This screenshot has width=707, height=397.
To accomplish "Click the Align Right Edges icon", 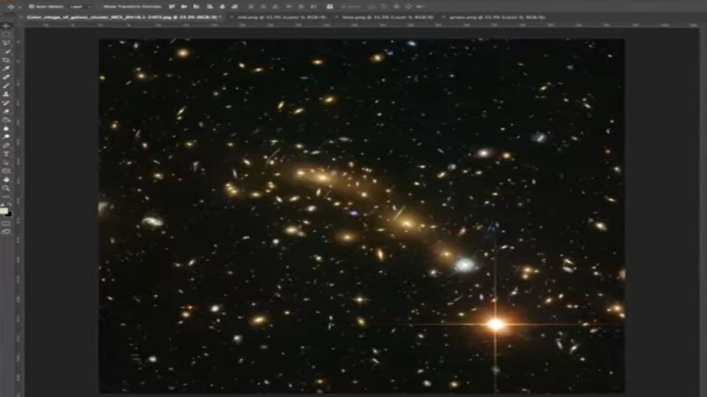I will click(x=234, y=6).
